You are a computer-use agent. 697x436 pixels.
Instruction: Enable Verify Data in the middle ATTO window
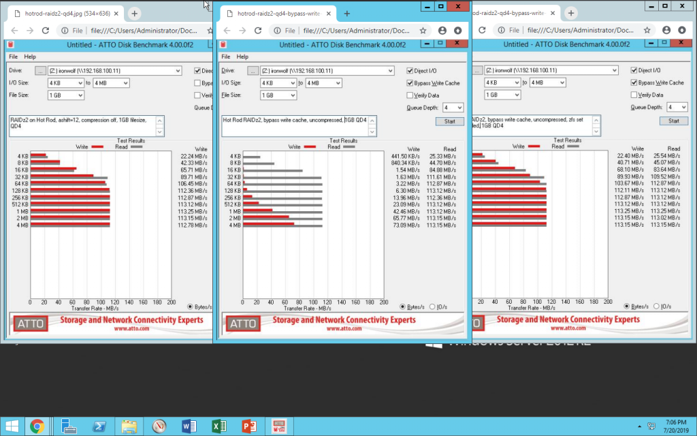click(x=410, y=95)
